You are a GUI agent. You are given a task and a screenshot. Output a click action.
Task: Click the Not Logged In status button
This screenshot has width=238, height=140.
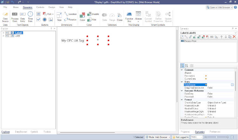[181, 137]
